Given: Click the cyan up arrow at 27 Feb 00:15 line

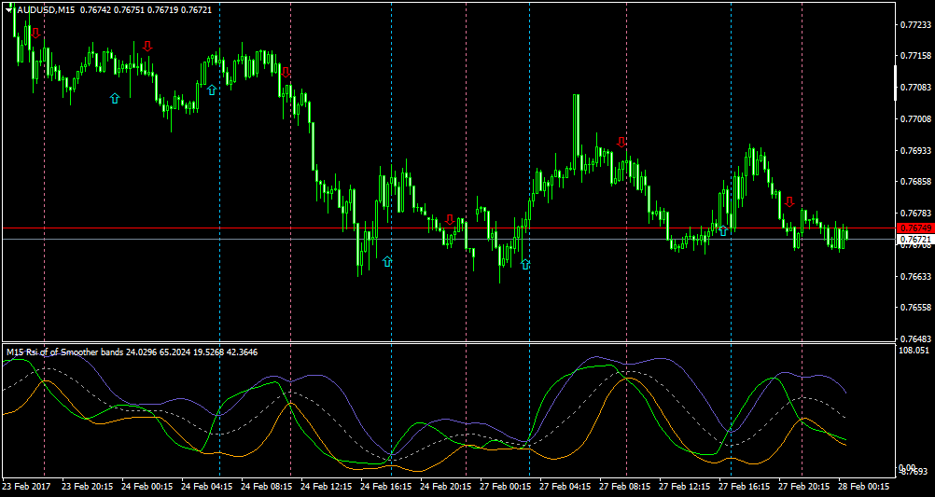Looking at the screenshot, I should pyautogui.click(x=525, y=264).
